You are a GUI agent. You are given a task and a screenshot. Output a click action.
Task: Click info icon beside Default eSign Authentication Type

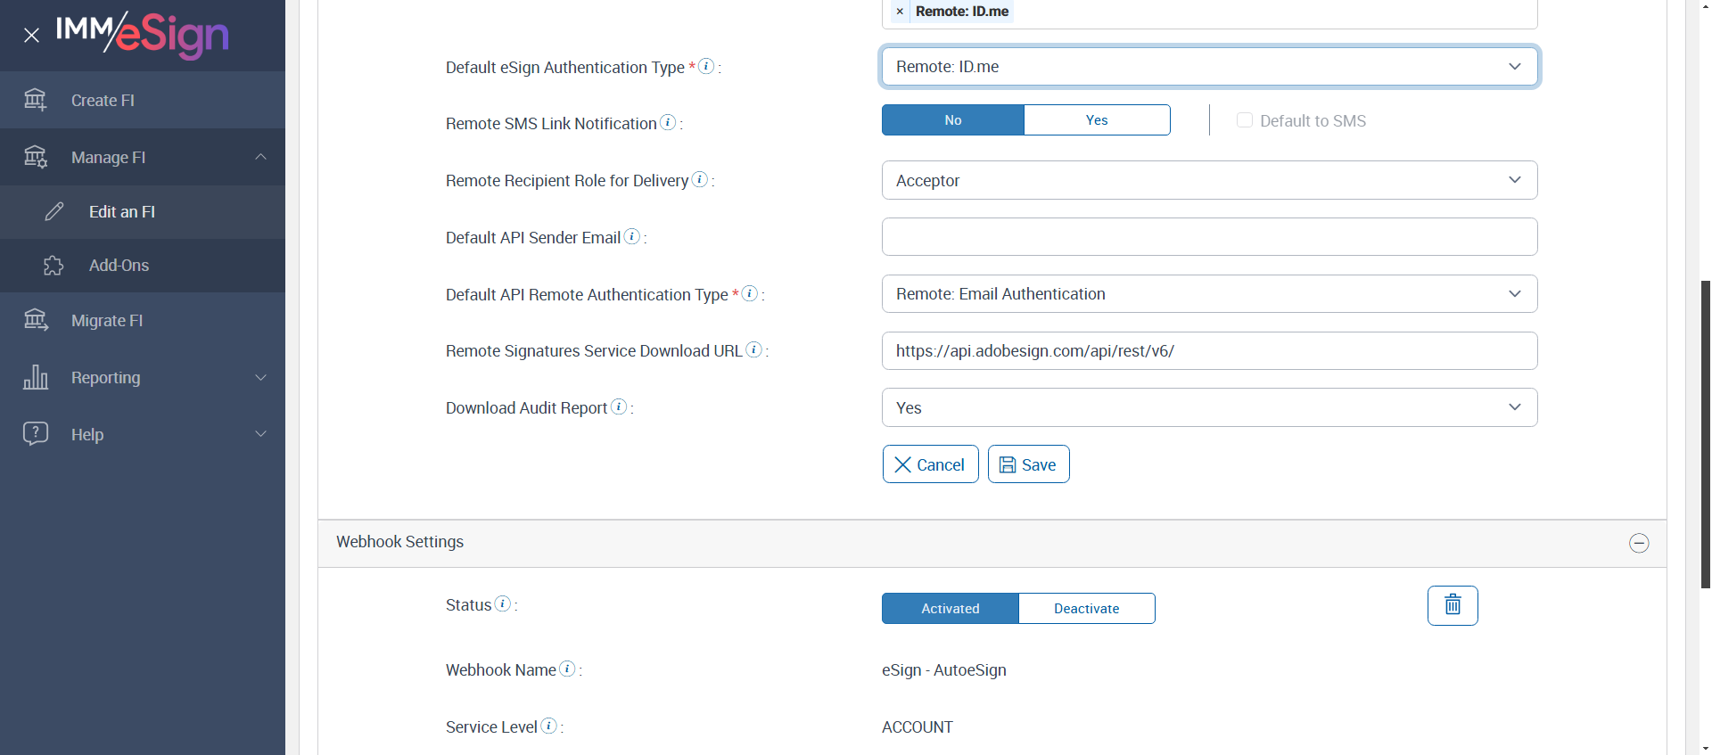click(706, 66)
